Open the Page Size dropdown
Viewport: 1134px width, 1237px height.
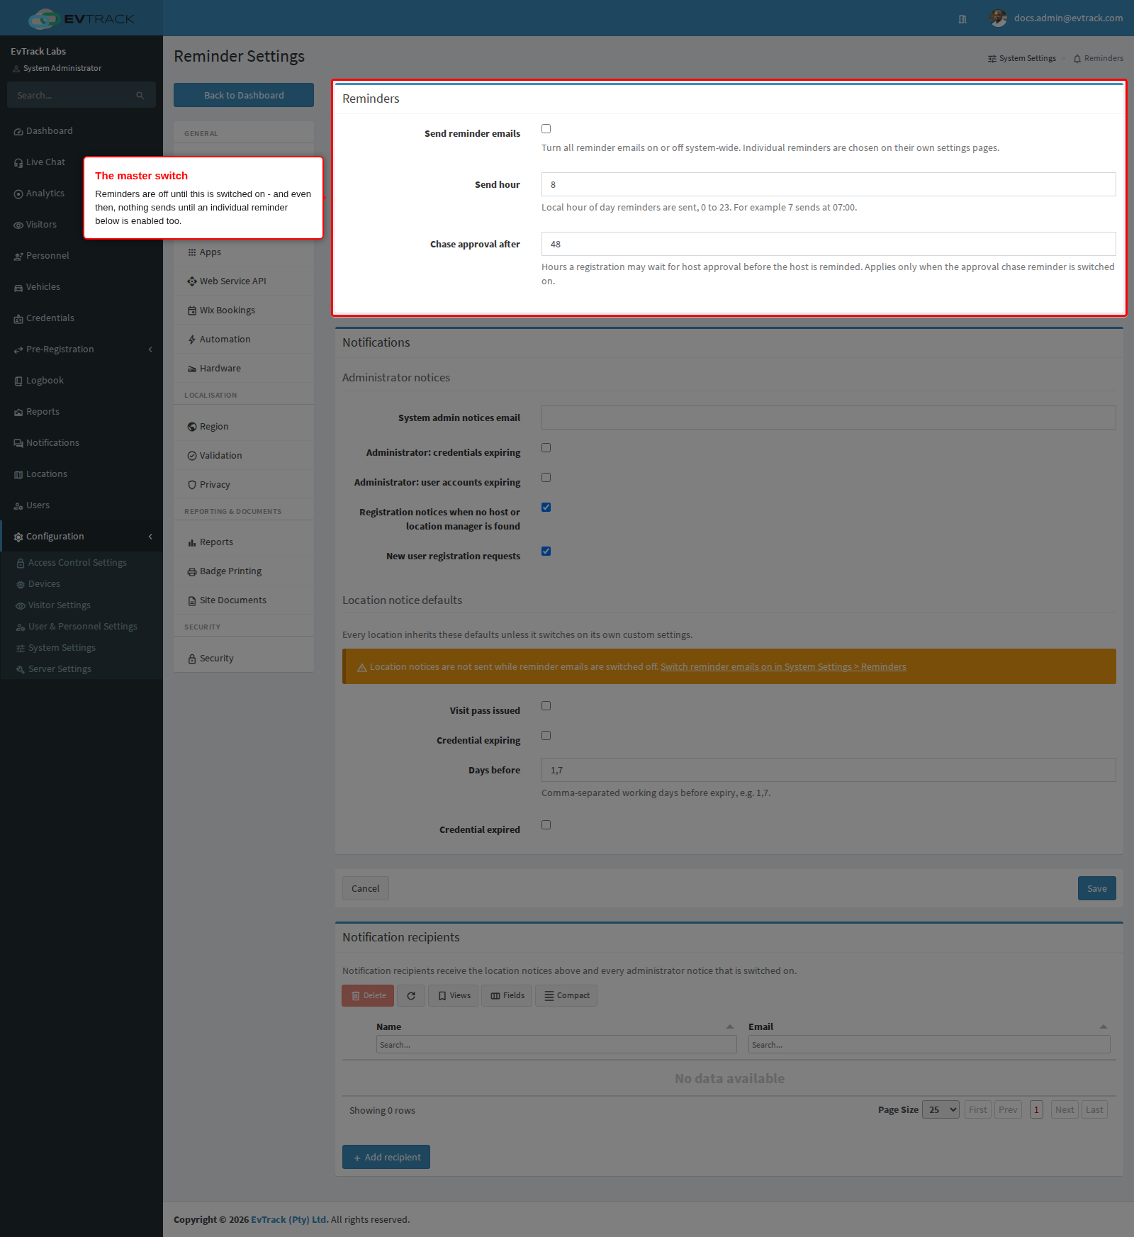coord(941,1109)
